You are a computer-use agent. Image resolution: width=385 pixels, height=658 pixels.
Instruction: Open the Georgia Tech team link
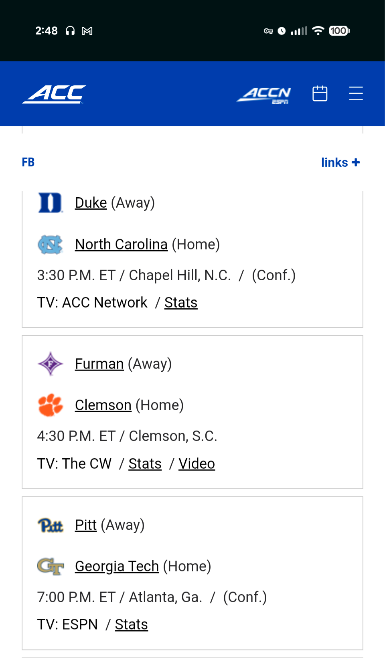(x=117, y=567)
